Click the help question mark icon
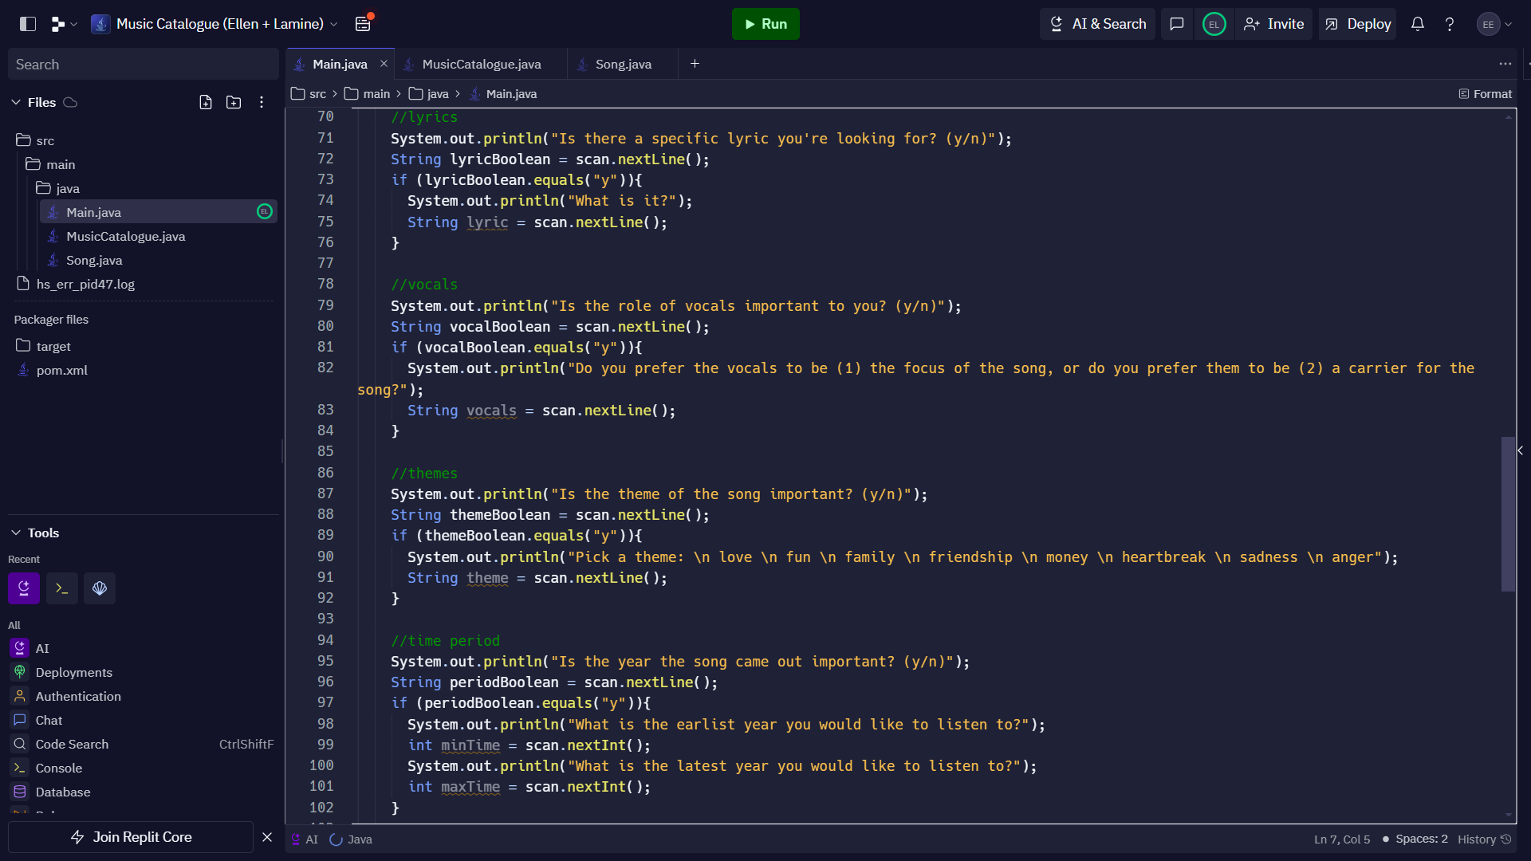The image size is (1531, 861). click(1450, 24)
